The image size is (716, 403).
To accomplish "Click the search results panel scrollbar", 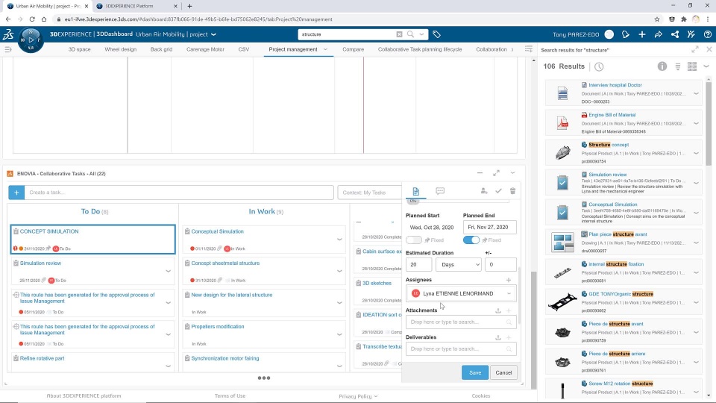I will (709, 122).
